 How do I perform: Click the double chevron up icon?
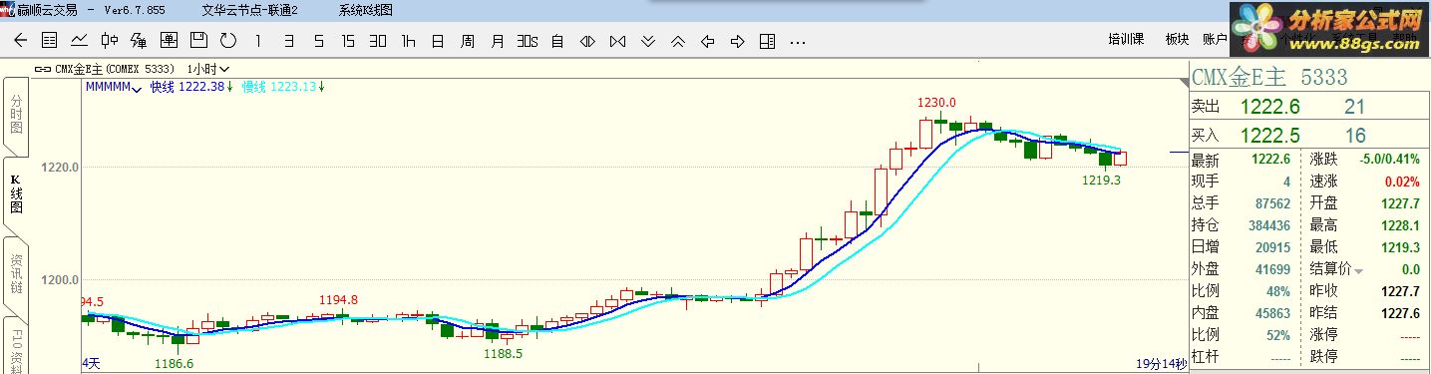(677, 41)
